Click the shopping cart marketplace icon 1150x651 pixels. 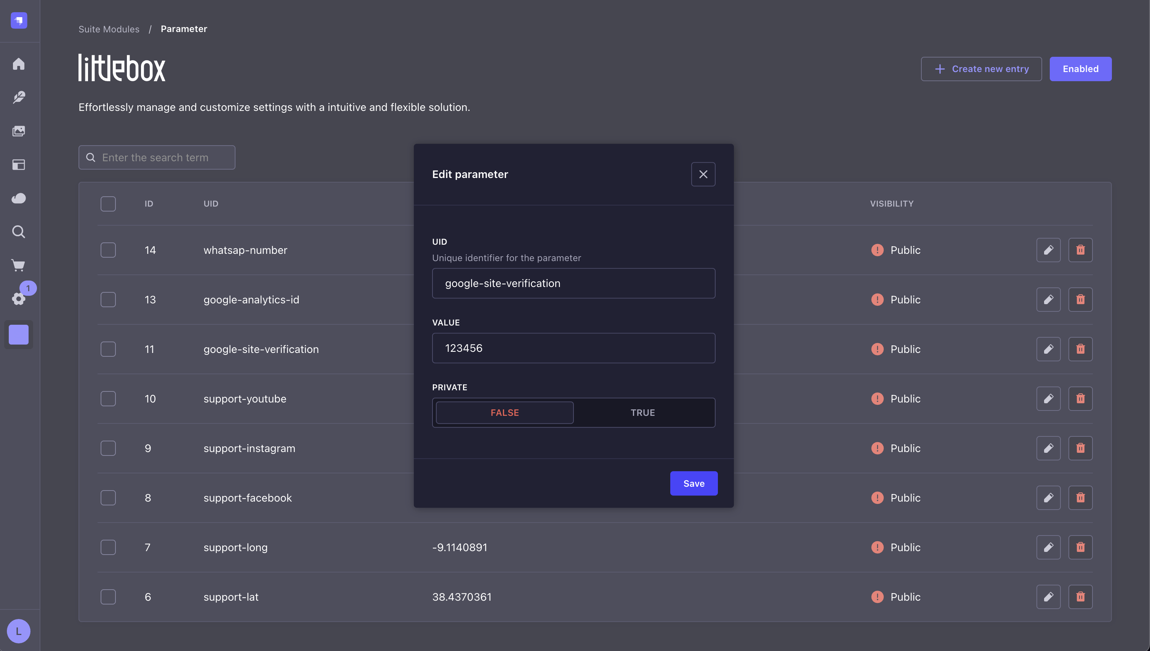pyautogui.click(x=18, y=265)
